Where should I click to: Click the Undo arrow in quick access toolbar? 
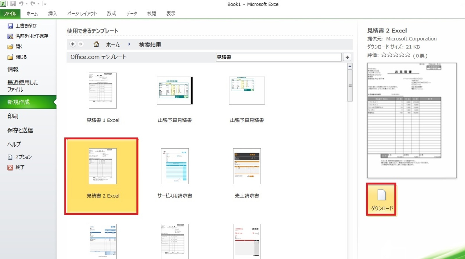(21, 4)
